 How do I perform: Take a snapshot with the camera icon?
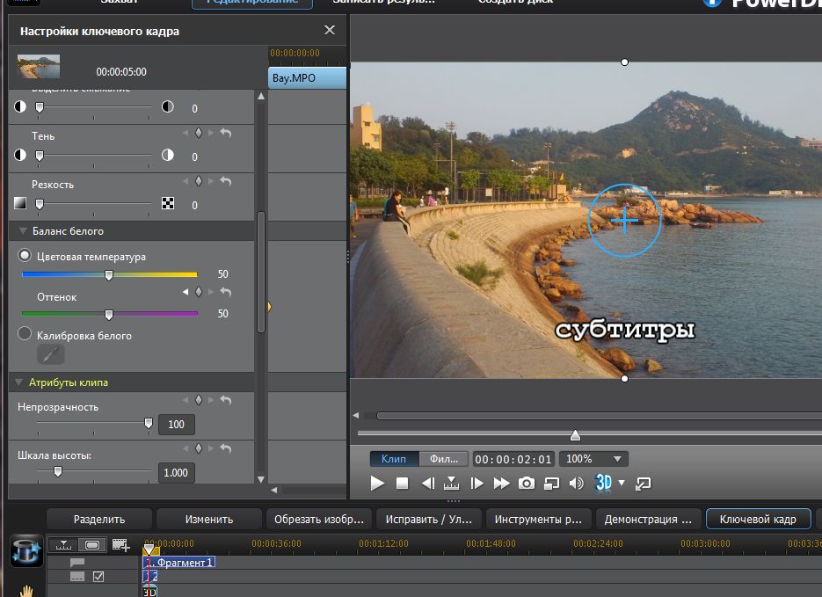click(x=526, y=483)
